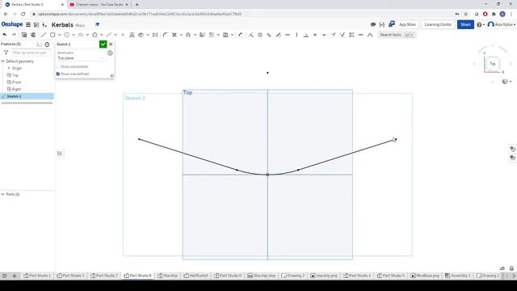Click the plus button to insert new tab
The height and width of the screenshot is (291, 517).
[15, 276]
